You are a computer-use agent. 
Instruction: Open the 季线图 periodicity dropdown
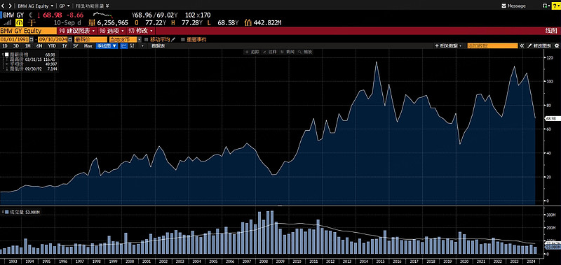click(107, 45)
